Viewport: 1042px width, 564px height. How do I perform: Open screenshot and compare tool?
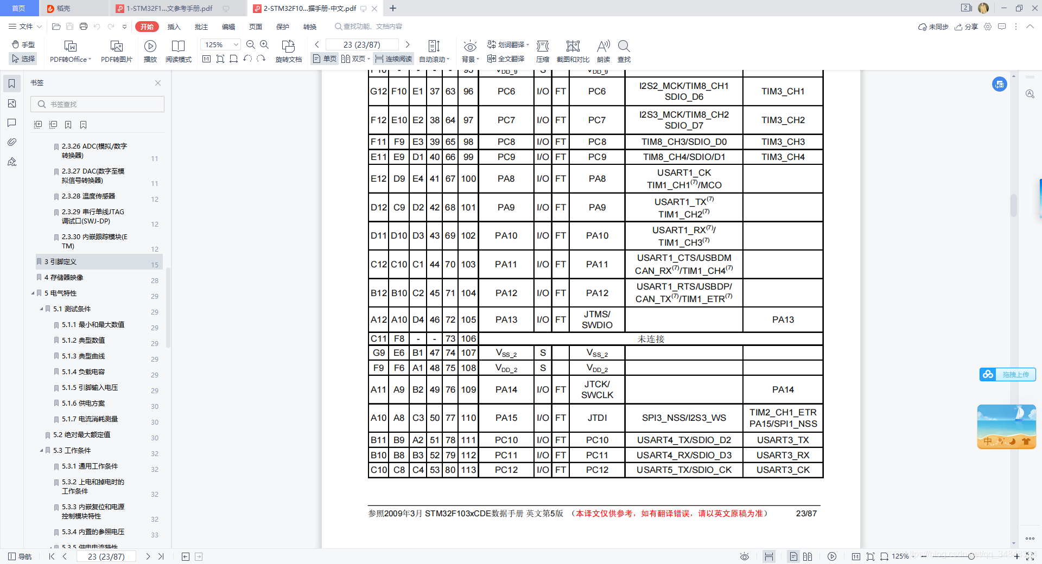[x=573, y=52]
